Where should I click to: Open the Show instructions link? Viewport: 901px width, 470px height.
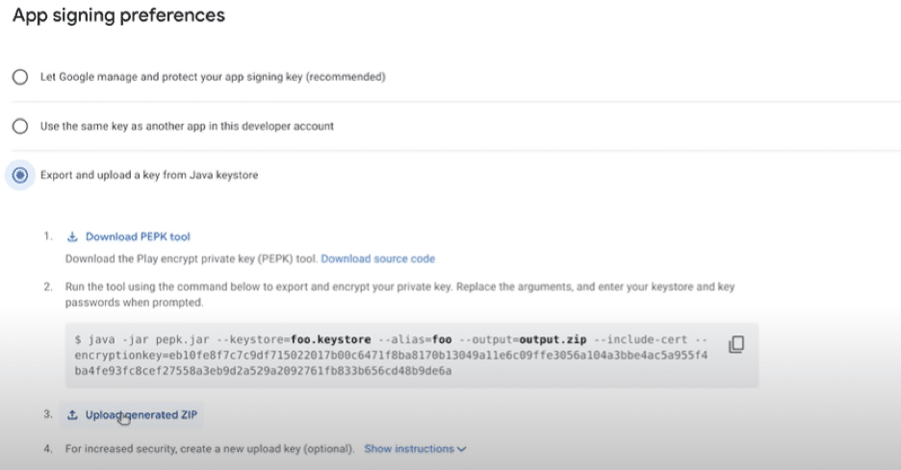pyautogui.click(x=408, y=449)
